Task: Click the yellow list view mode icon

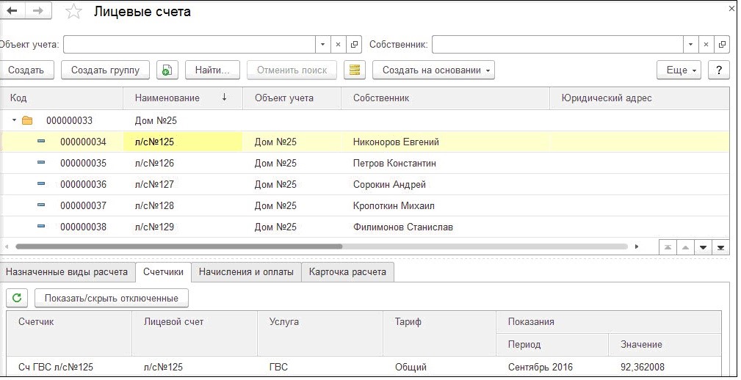Action: point(355,70)
